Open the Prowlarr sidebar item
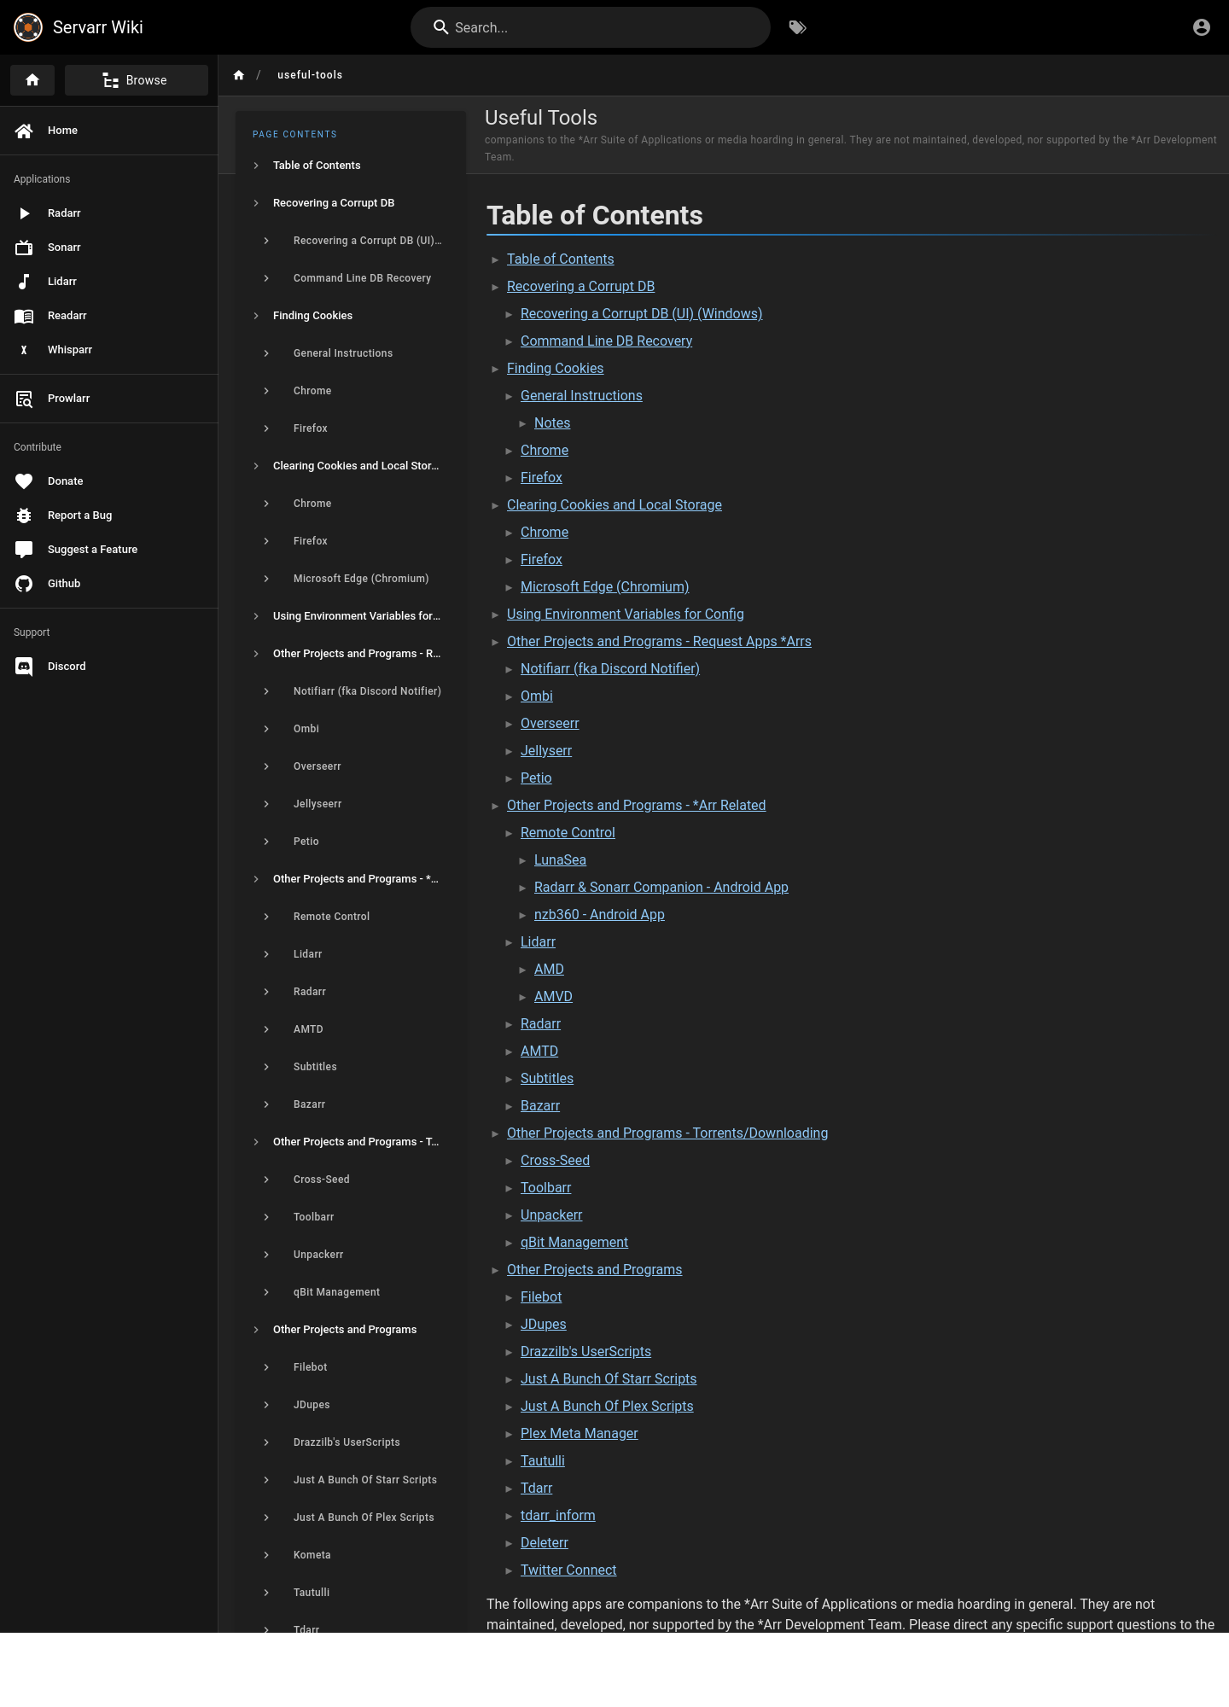This screenshot has width=1229, height=1707. coord(108,399)
